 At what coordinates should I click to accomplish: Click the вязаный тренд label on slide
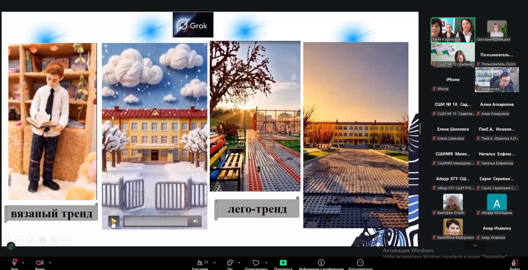click(51, 214)
